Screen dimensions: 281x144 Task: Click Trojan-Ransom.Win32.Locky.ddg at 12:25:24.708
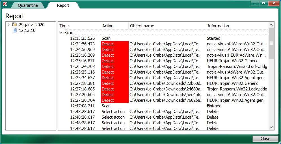pos(237,67)
